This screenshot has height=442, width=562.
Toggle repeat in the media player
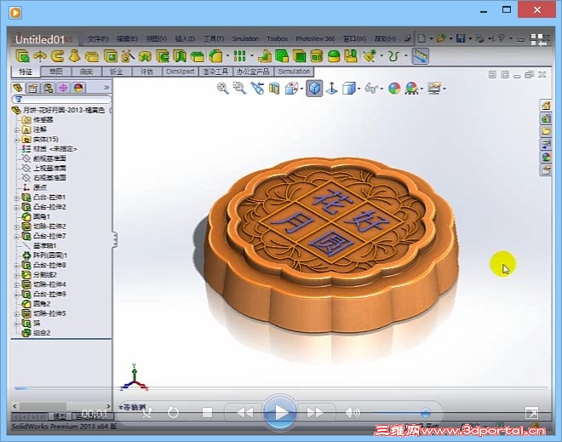pos(173,412)
